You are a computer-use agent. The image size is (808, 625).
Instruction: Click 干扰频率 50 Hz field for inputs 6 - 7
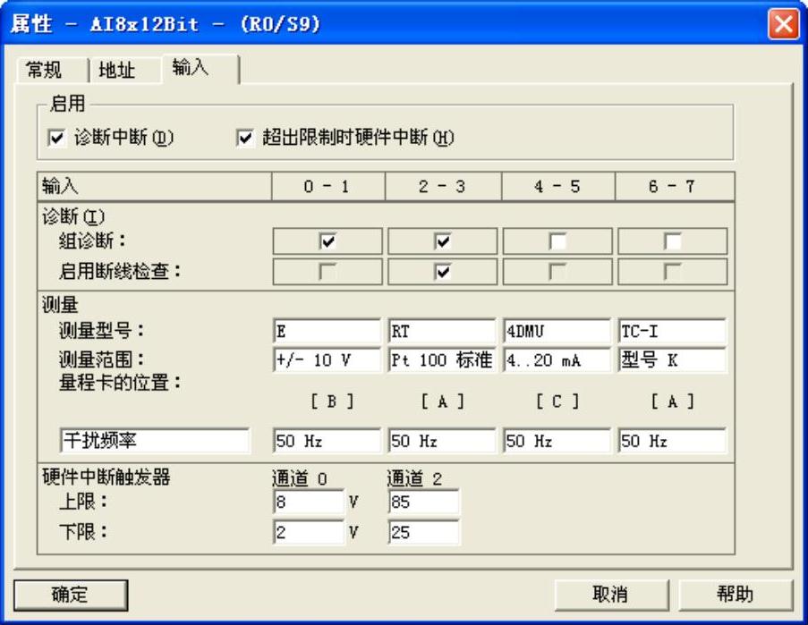671,441
